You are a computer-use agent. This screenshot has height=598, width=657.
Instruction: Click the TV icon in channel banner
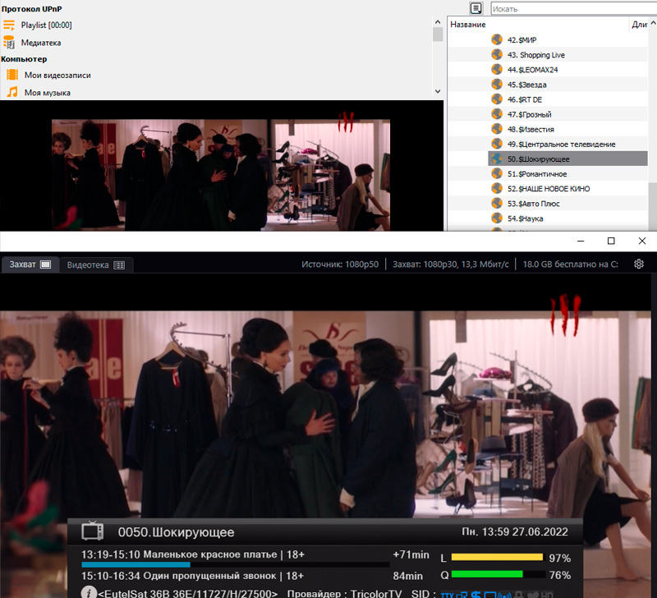(x=92, y=531)
